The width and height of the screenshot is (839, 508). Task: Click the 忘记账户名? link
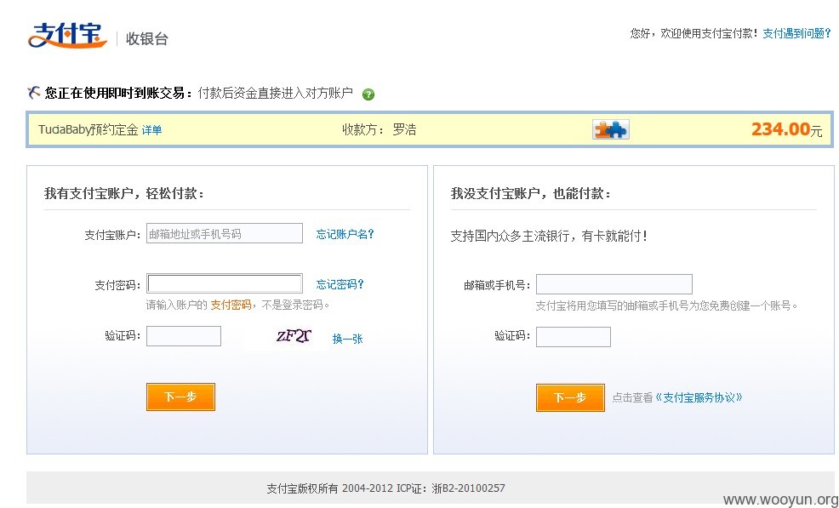coord(345,234)
